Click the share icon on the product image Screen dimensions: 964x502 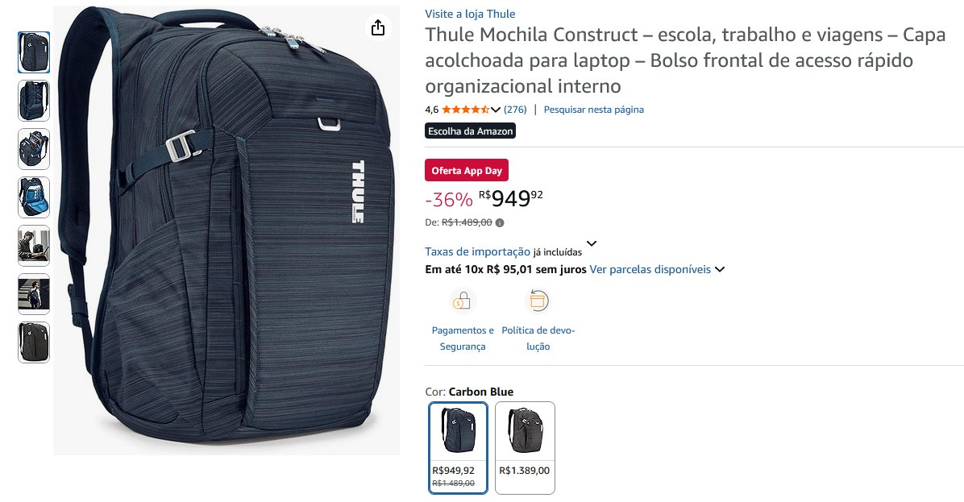[x=378, y=27]
